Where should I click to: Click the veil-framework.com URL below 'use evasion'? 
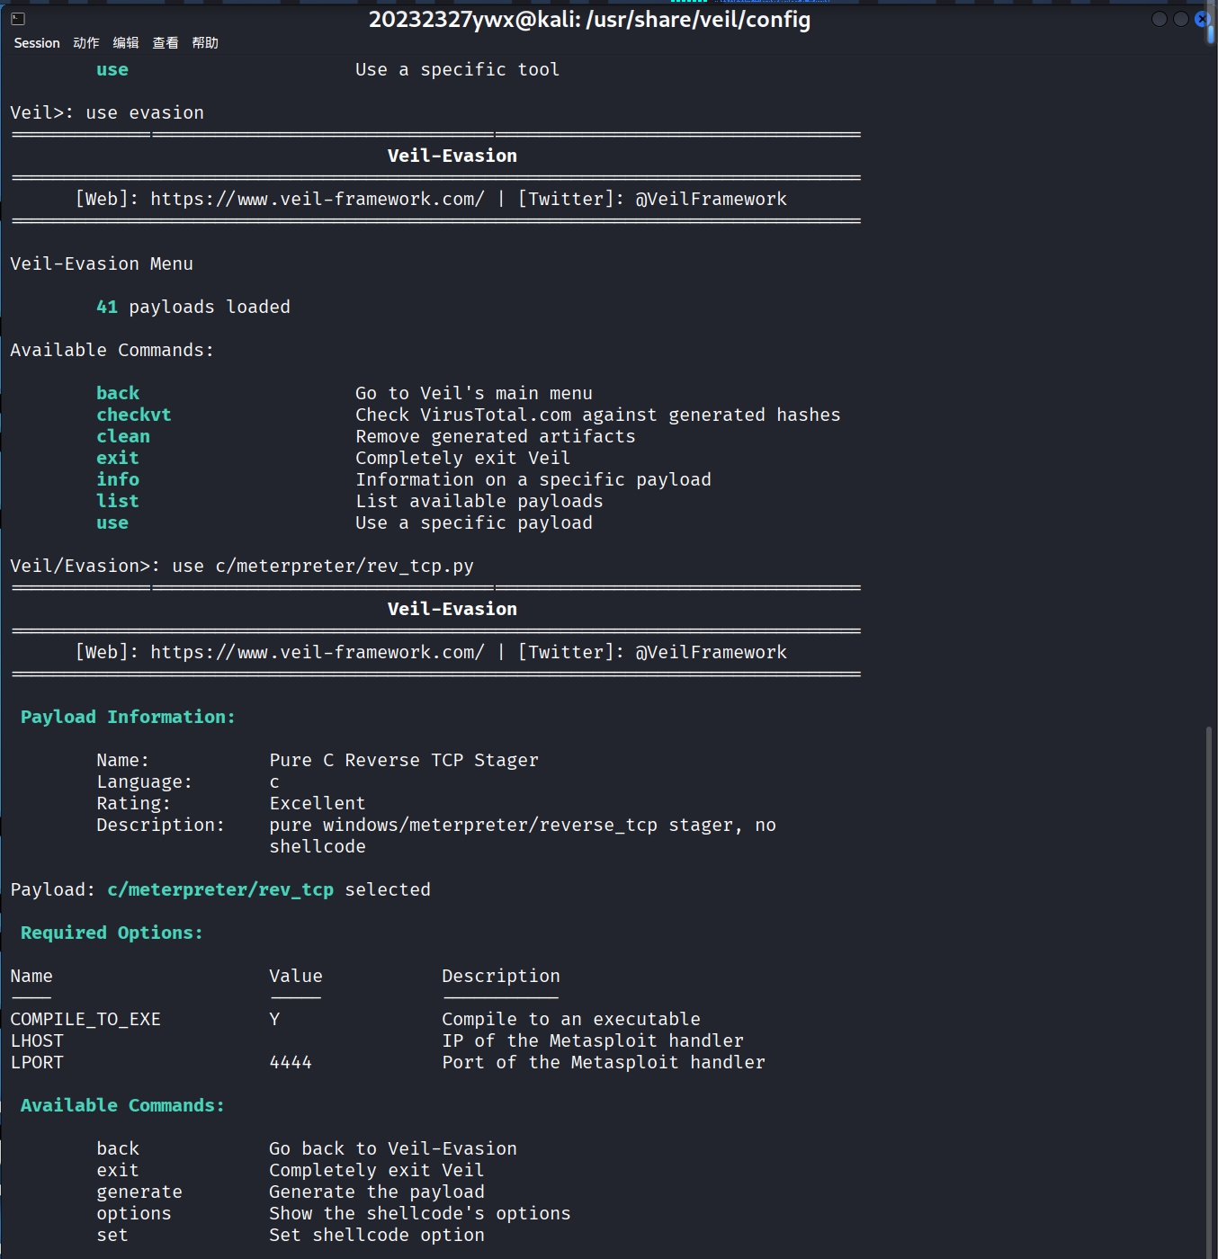coord(318,199)
